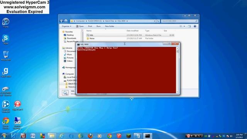Switch to Command Prompt taskbar button
The image size is (247, 139).
point(147,136)
